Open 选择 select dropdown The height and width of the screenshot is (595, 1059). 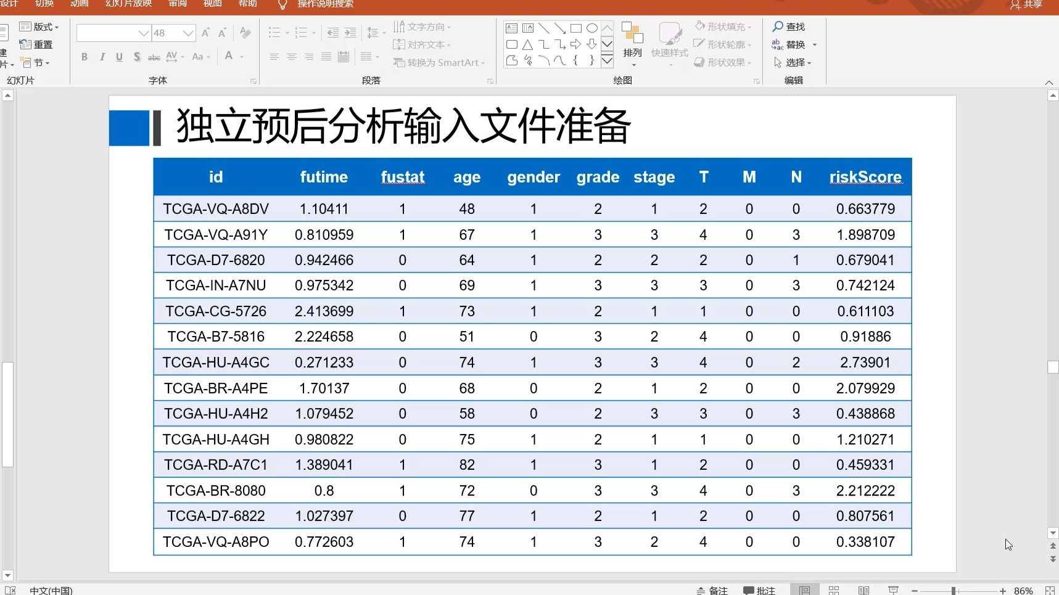[x=793, y=62]
